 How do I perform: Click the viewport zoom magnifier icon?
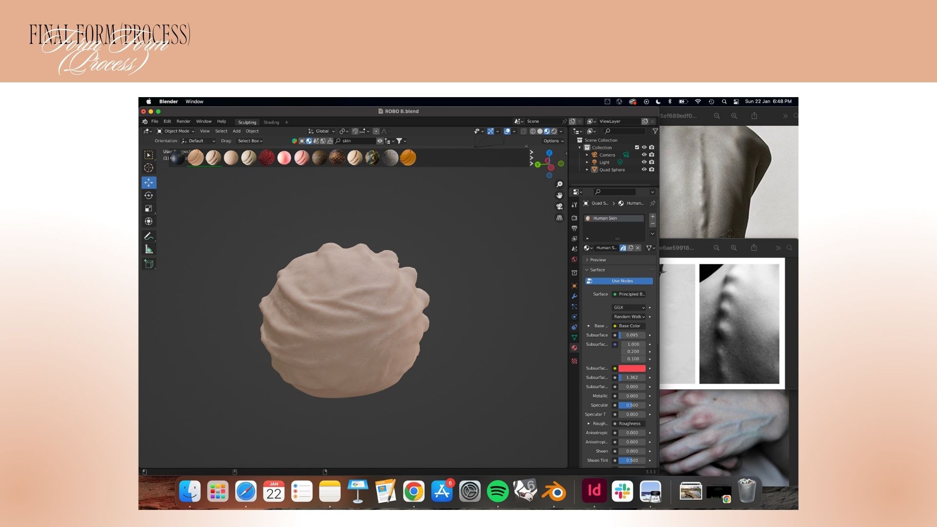559,184
